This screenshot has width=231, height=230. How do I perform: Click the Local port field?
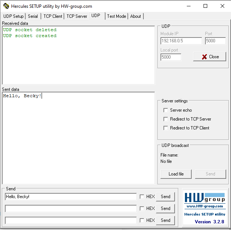171,57
